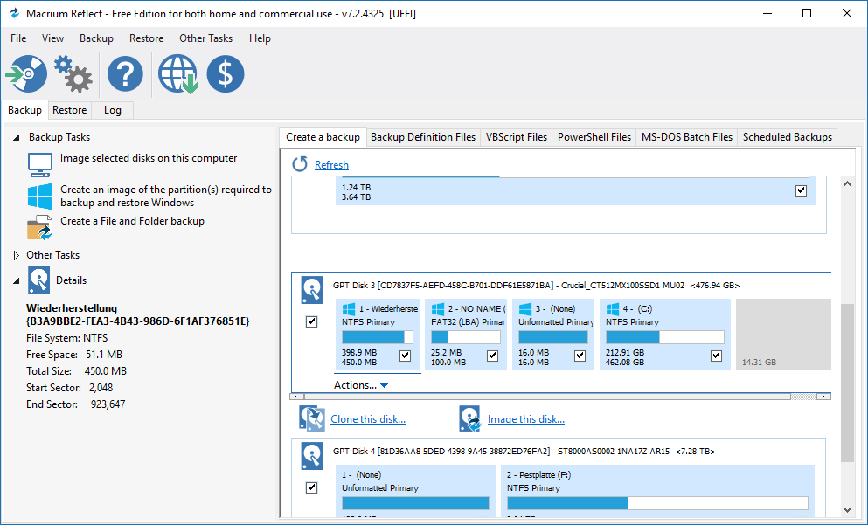Uncheck partition 3 (None) checkbox
This screenshot has width=868, height=525.
click(x=580, y=356)
